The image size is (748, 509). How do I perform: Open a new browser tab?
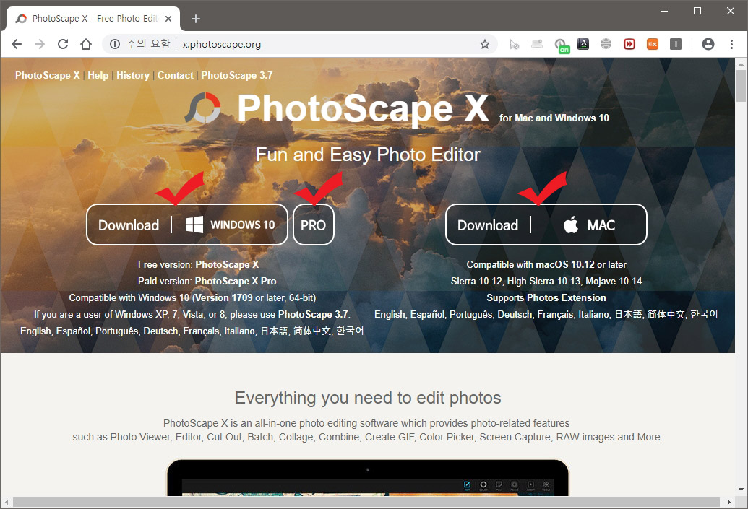point(196,19)
